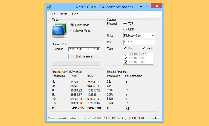Click the 4k TX value 95564.22
This screenshot has width=209, height=126.
tap(76, 90)
